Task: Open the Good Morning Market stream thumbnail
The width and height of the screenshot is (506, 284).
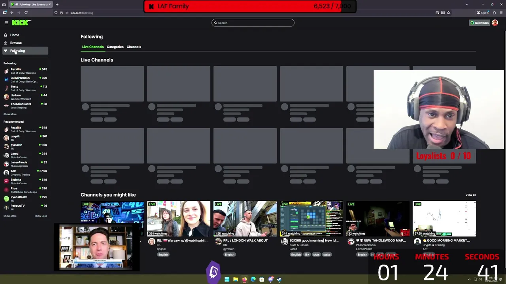Action: pos(444,219)
